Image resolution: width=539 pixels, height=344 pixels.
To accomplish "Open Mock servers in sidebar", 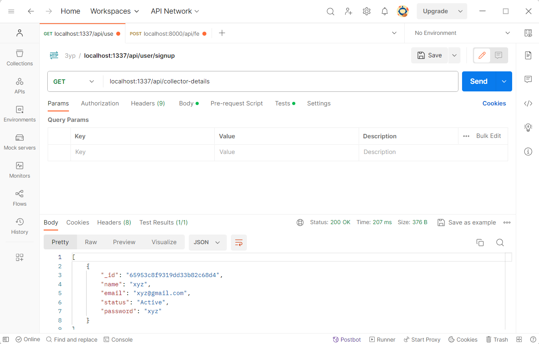I will [x=20, y=142].
